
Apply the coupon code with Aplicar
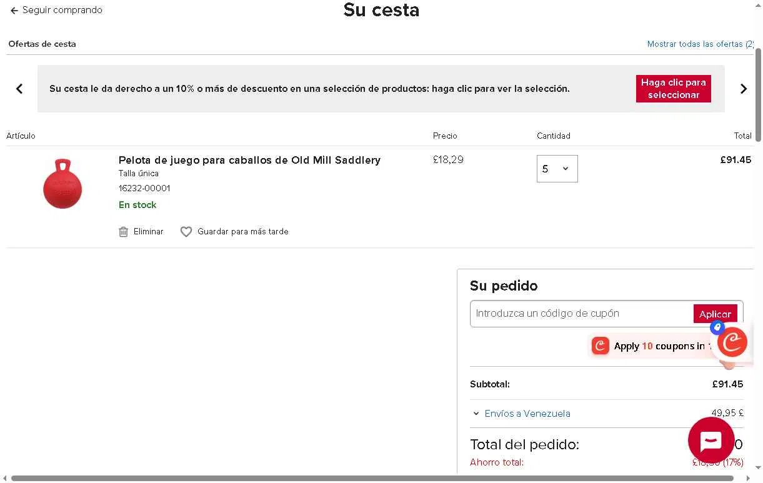coord(715,314)
